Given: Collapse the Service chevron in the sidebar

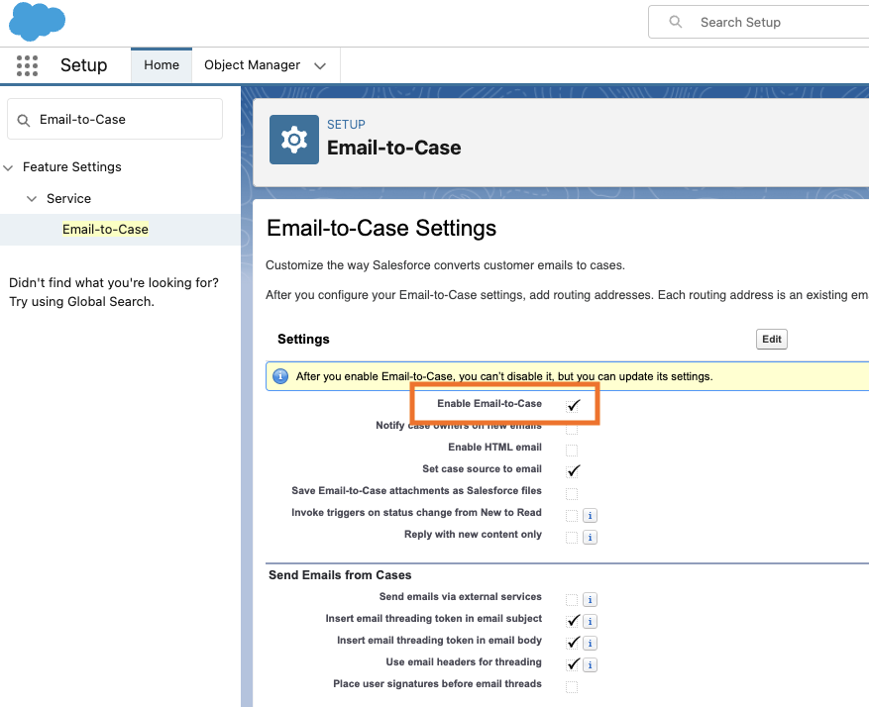Looking at the screenshot, I should (x=32, y=199).
